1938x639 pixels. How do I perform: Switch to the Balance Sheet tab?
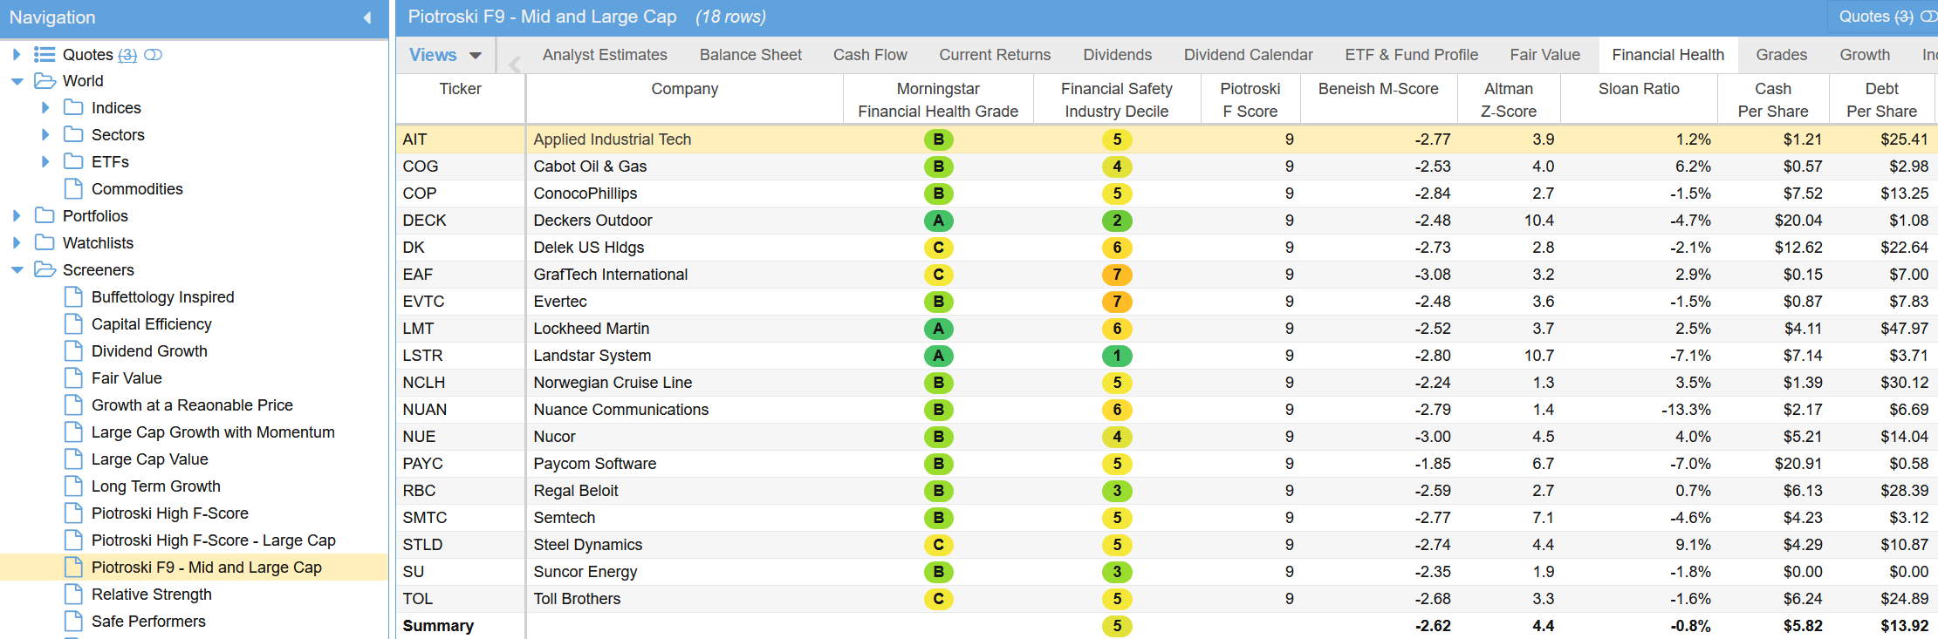click(750, 55)
